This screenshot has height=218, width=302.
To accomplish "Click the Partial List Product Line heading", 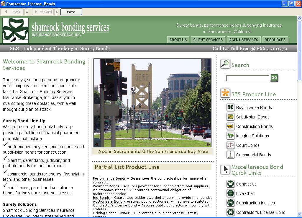I will 127,167.
